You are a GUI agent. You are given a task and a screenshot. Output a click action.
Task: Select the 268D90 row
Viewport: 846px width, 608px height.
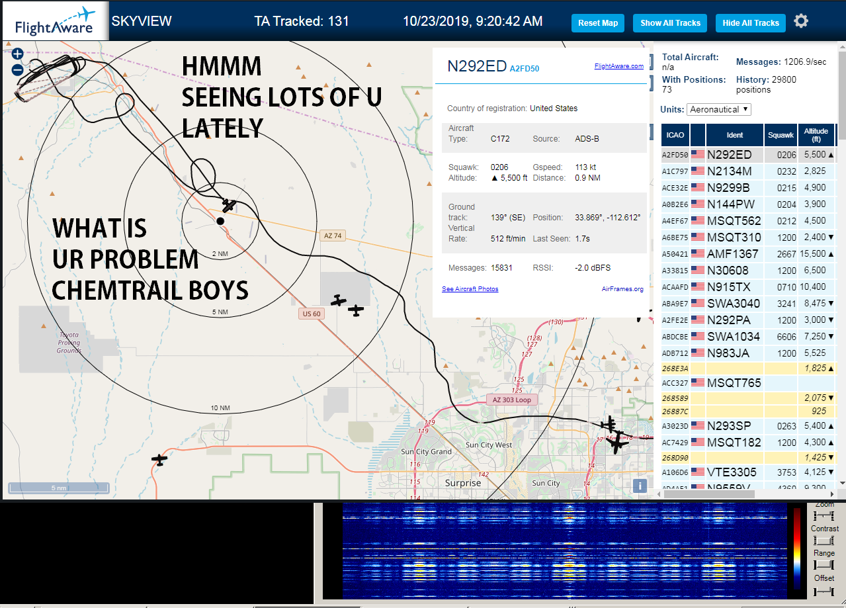pos(748,457)
